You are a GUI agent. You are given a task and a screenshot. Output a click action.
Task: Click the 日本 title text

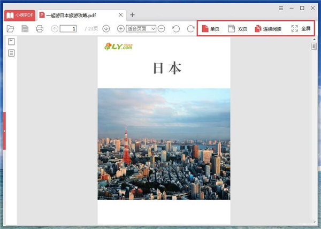(x=167, y=68)
